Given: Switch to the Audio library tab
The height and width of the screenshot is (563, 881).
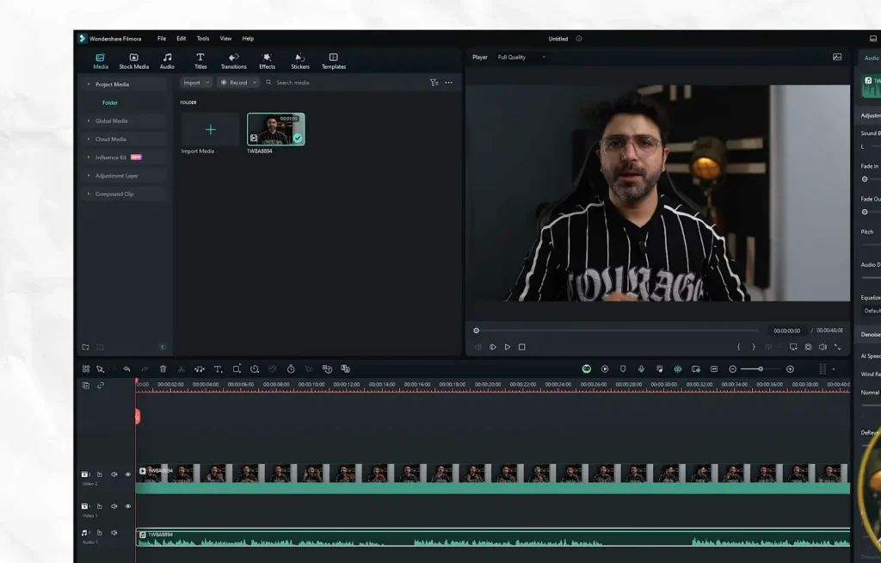Looking at the screenshot, I should click(x=167, y=61).
